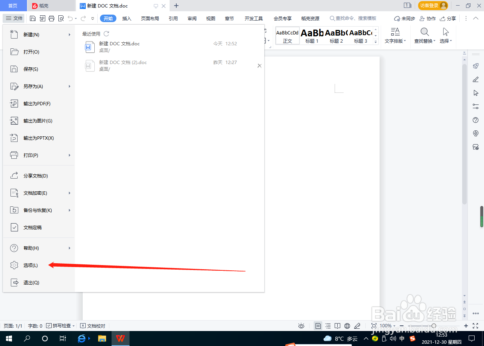Open new tab with plus button
Image resolution: width=484 pixels, height=346 pixels.
pos(176,6)
